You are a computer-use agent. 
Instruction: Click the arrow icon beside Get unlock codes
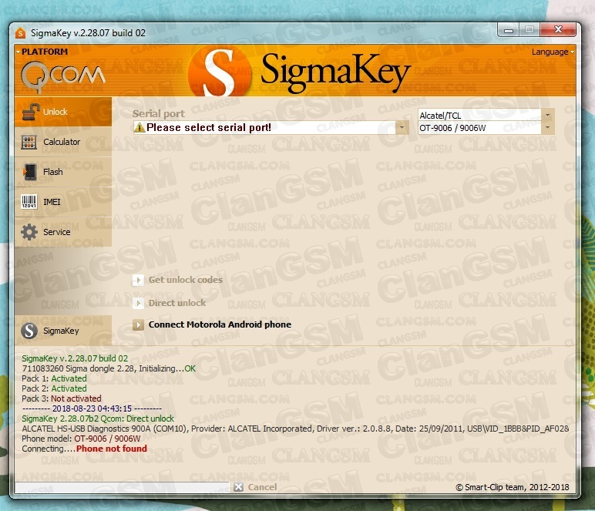[138, 280]
